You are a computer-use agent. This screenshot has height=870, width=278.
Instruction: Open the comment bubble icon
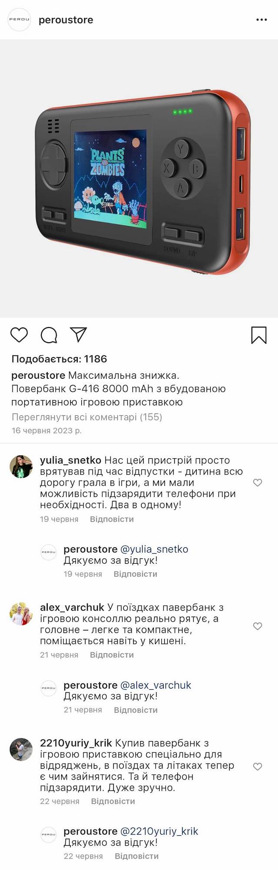pos(49,335)
